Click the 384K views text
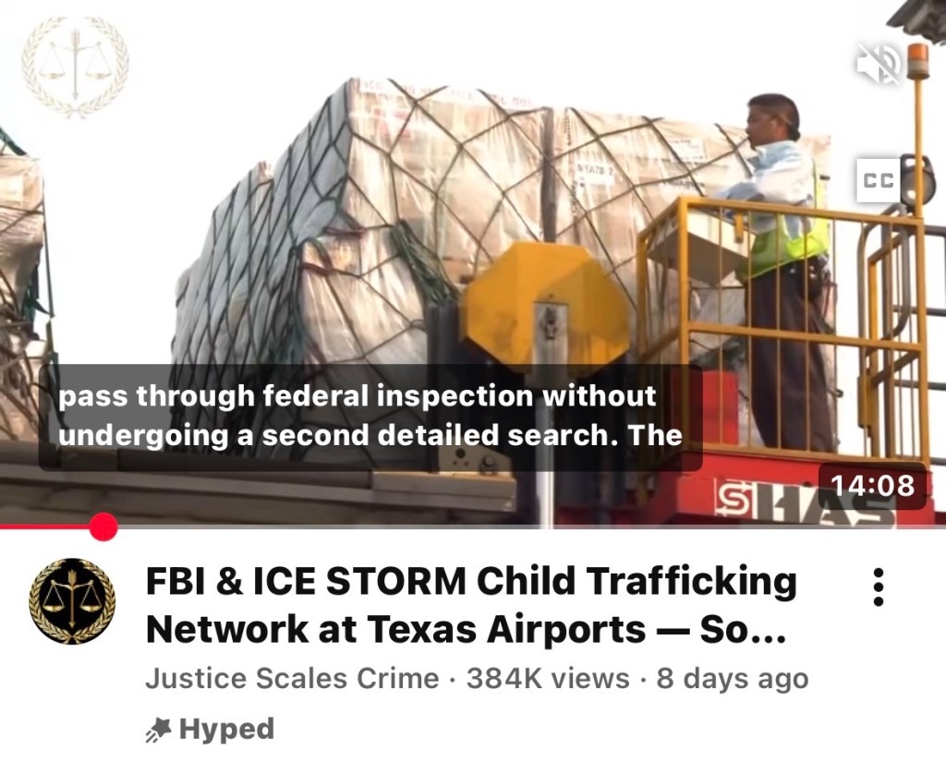The width and height of the screenshot is (946, 774). pos(548,678)
